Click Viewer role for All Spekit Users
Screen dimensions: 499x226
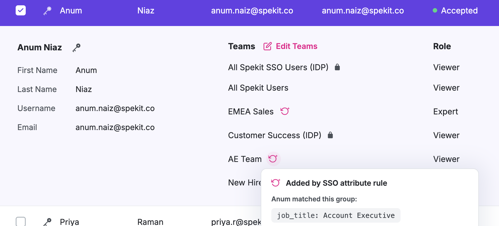tap(446, 88)
